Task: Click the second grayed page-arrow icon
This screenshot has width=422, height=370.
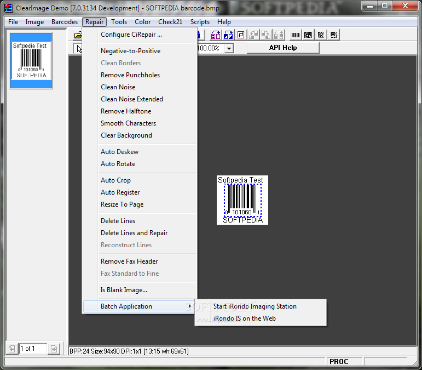Action: coord(266,35)
